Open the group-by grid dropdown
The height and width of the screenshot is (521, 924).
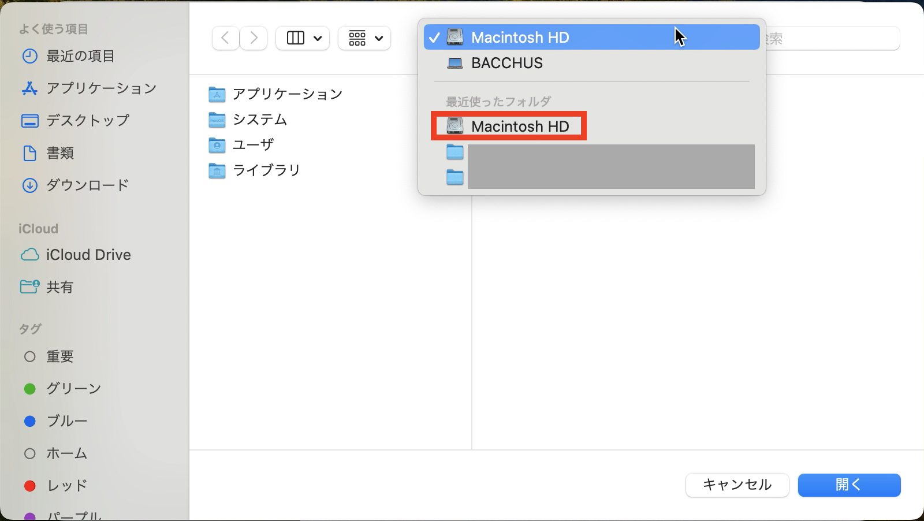click(x=364, y=38)
